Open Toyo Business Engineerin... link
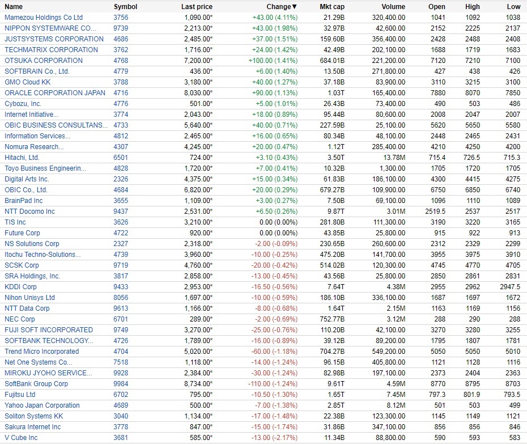 click(45, 168)
